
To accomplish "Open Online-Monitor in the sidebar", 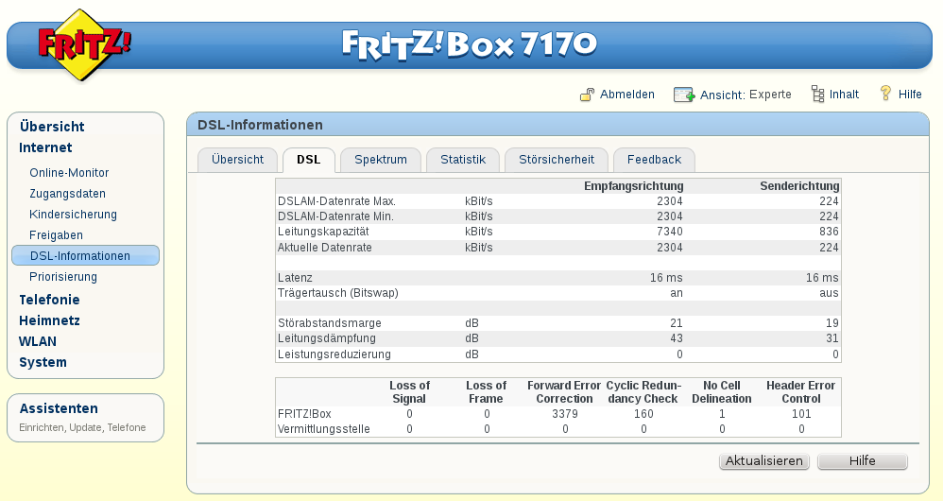I will coord(69,173).
